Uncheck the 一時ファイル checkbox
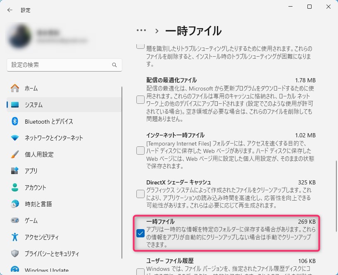The height and width of the screenshot is (275, 338). coord(140,234)
